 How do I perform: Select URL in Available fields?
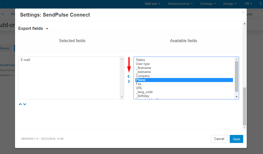click(184, 88)
